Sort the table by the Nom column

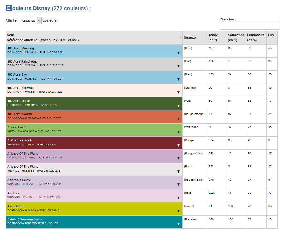click(93, 37)
